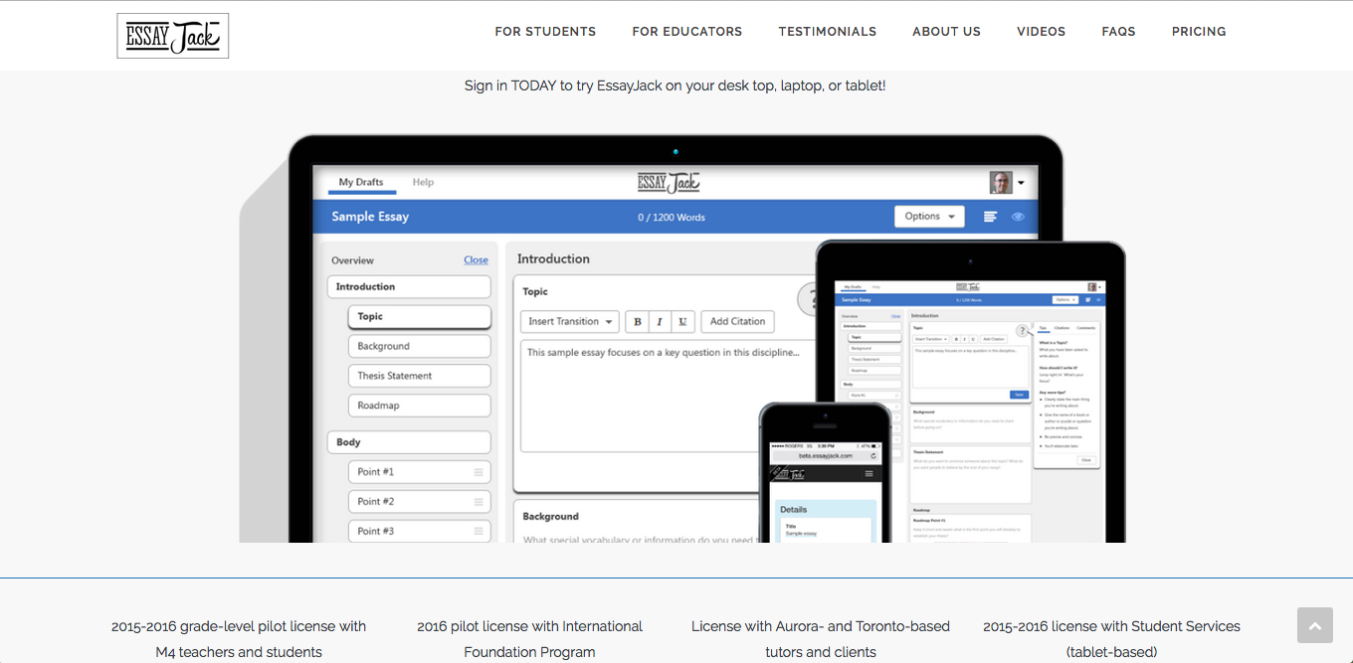
Task: Click the Underline formatting icon
Action: [x=682, y=322]
